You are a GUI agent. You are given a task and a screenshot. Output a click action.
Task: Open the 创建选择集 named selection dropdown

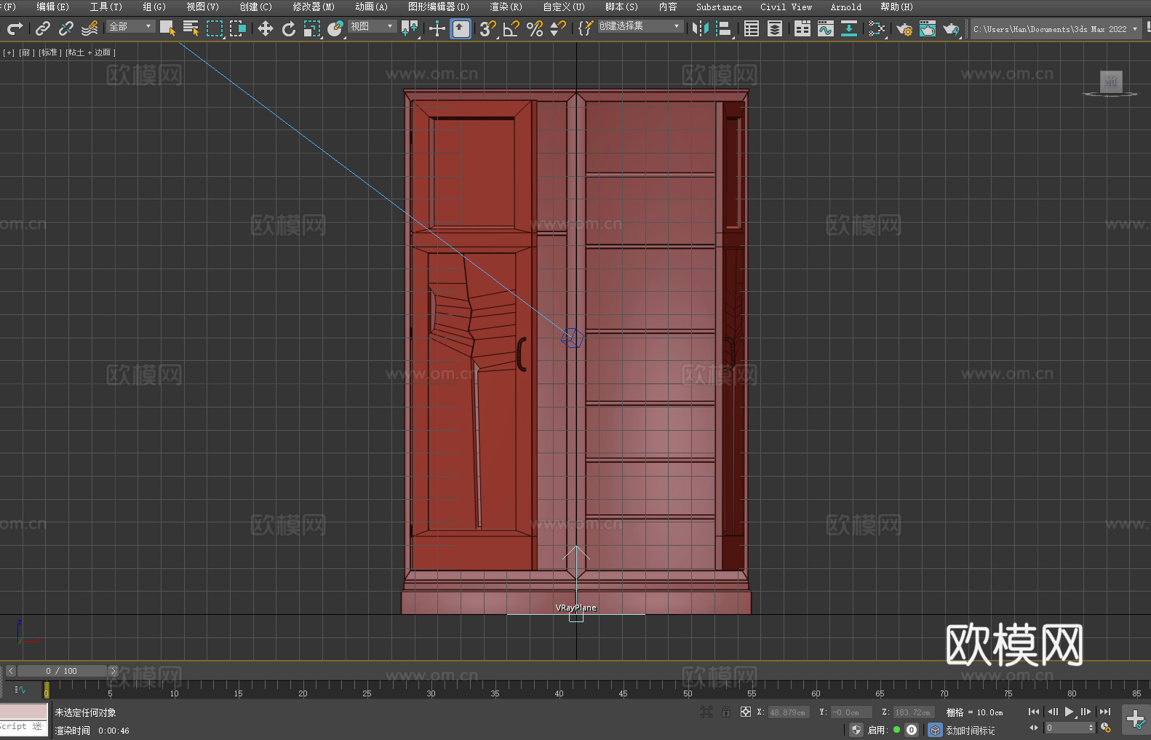point(640,26)
